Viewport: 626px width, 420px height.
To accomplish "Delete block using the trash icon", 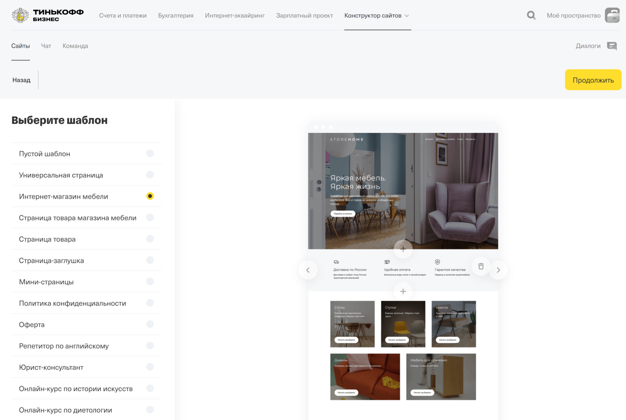I will (x=481, y=266).
